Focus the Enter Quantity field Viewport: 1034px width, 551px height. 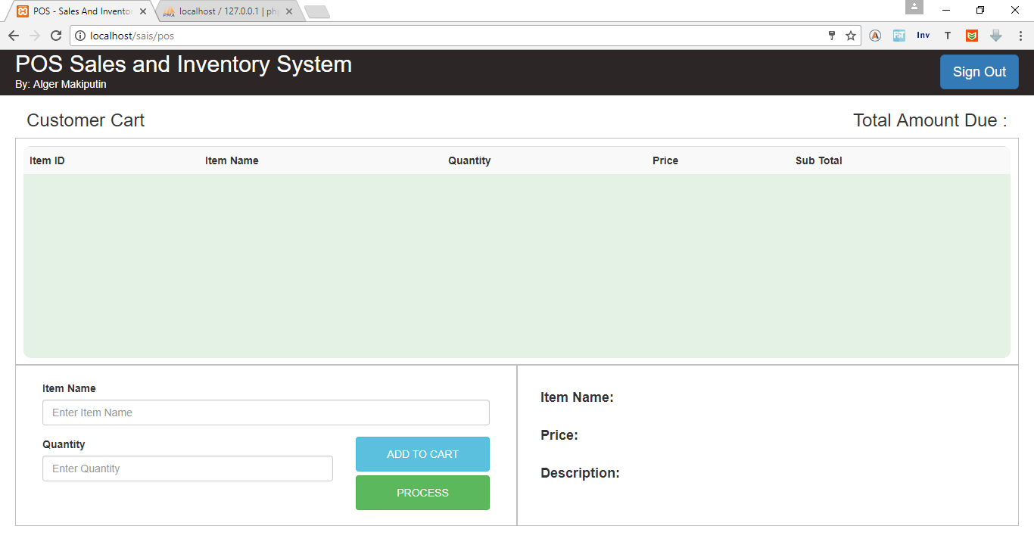[188, 469]
